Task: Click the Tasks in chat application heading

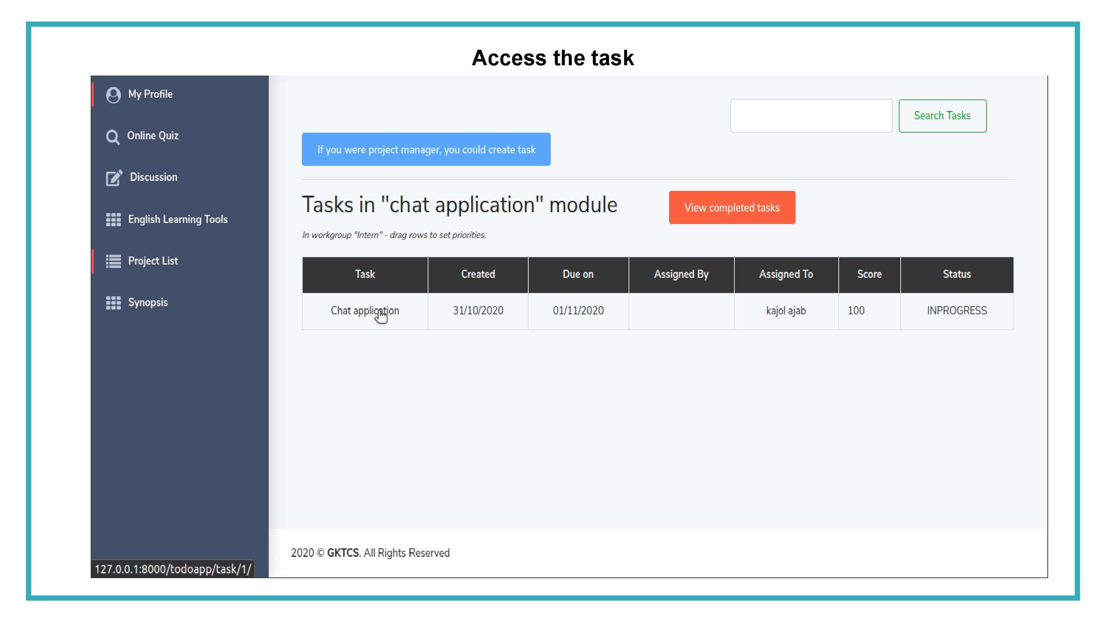Action: (x=459, y=205)
